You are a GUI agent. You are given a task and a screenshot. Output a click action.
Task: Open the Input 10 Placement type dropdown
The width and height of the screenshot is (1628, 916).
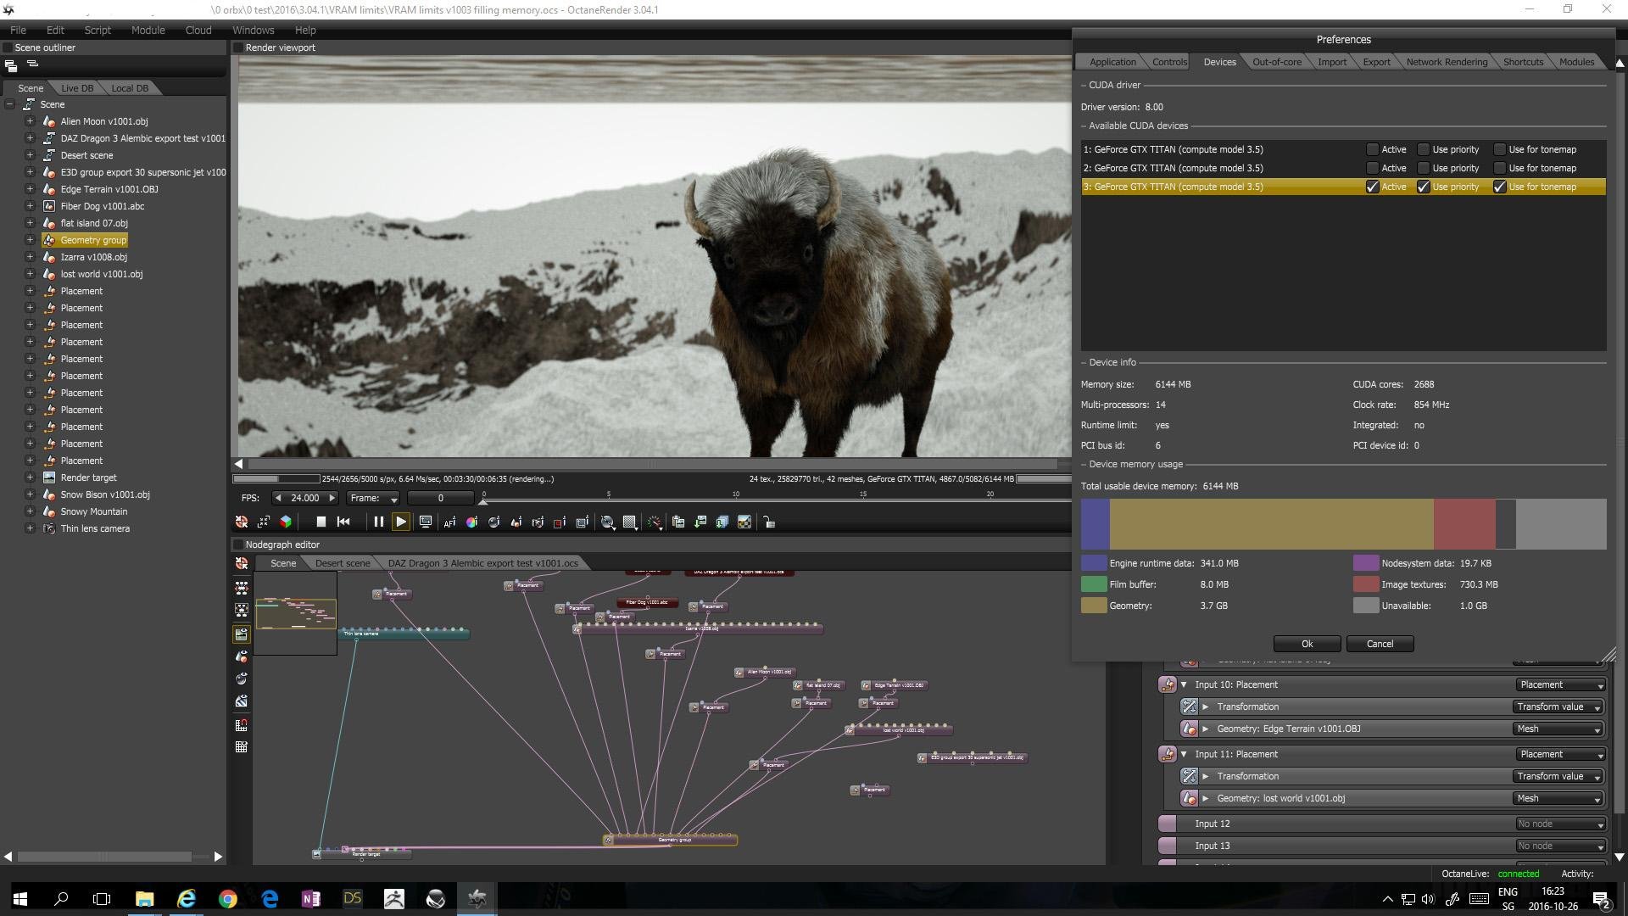point(1561,684)
